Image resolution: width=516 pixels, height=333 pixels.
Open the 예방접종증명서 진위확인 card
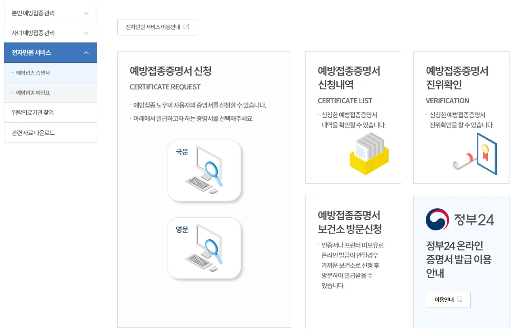[x=461, y=117]
